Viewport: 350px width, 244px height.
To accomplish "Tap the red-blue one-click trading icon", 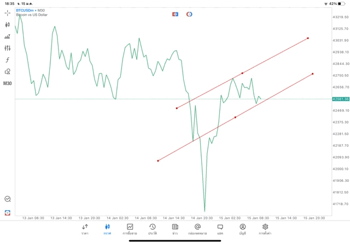I will click(175, 14).
